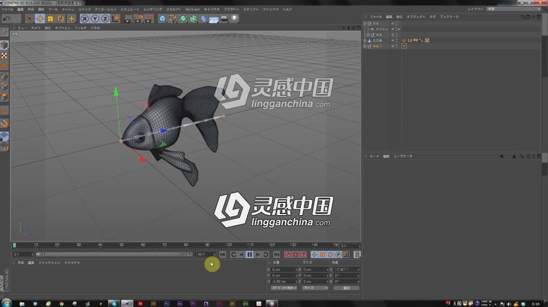Select the live selection arrow tool

(29, 19)
